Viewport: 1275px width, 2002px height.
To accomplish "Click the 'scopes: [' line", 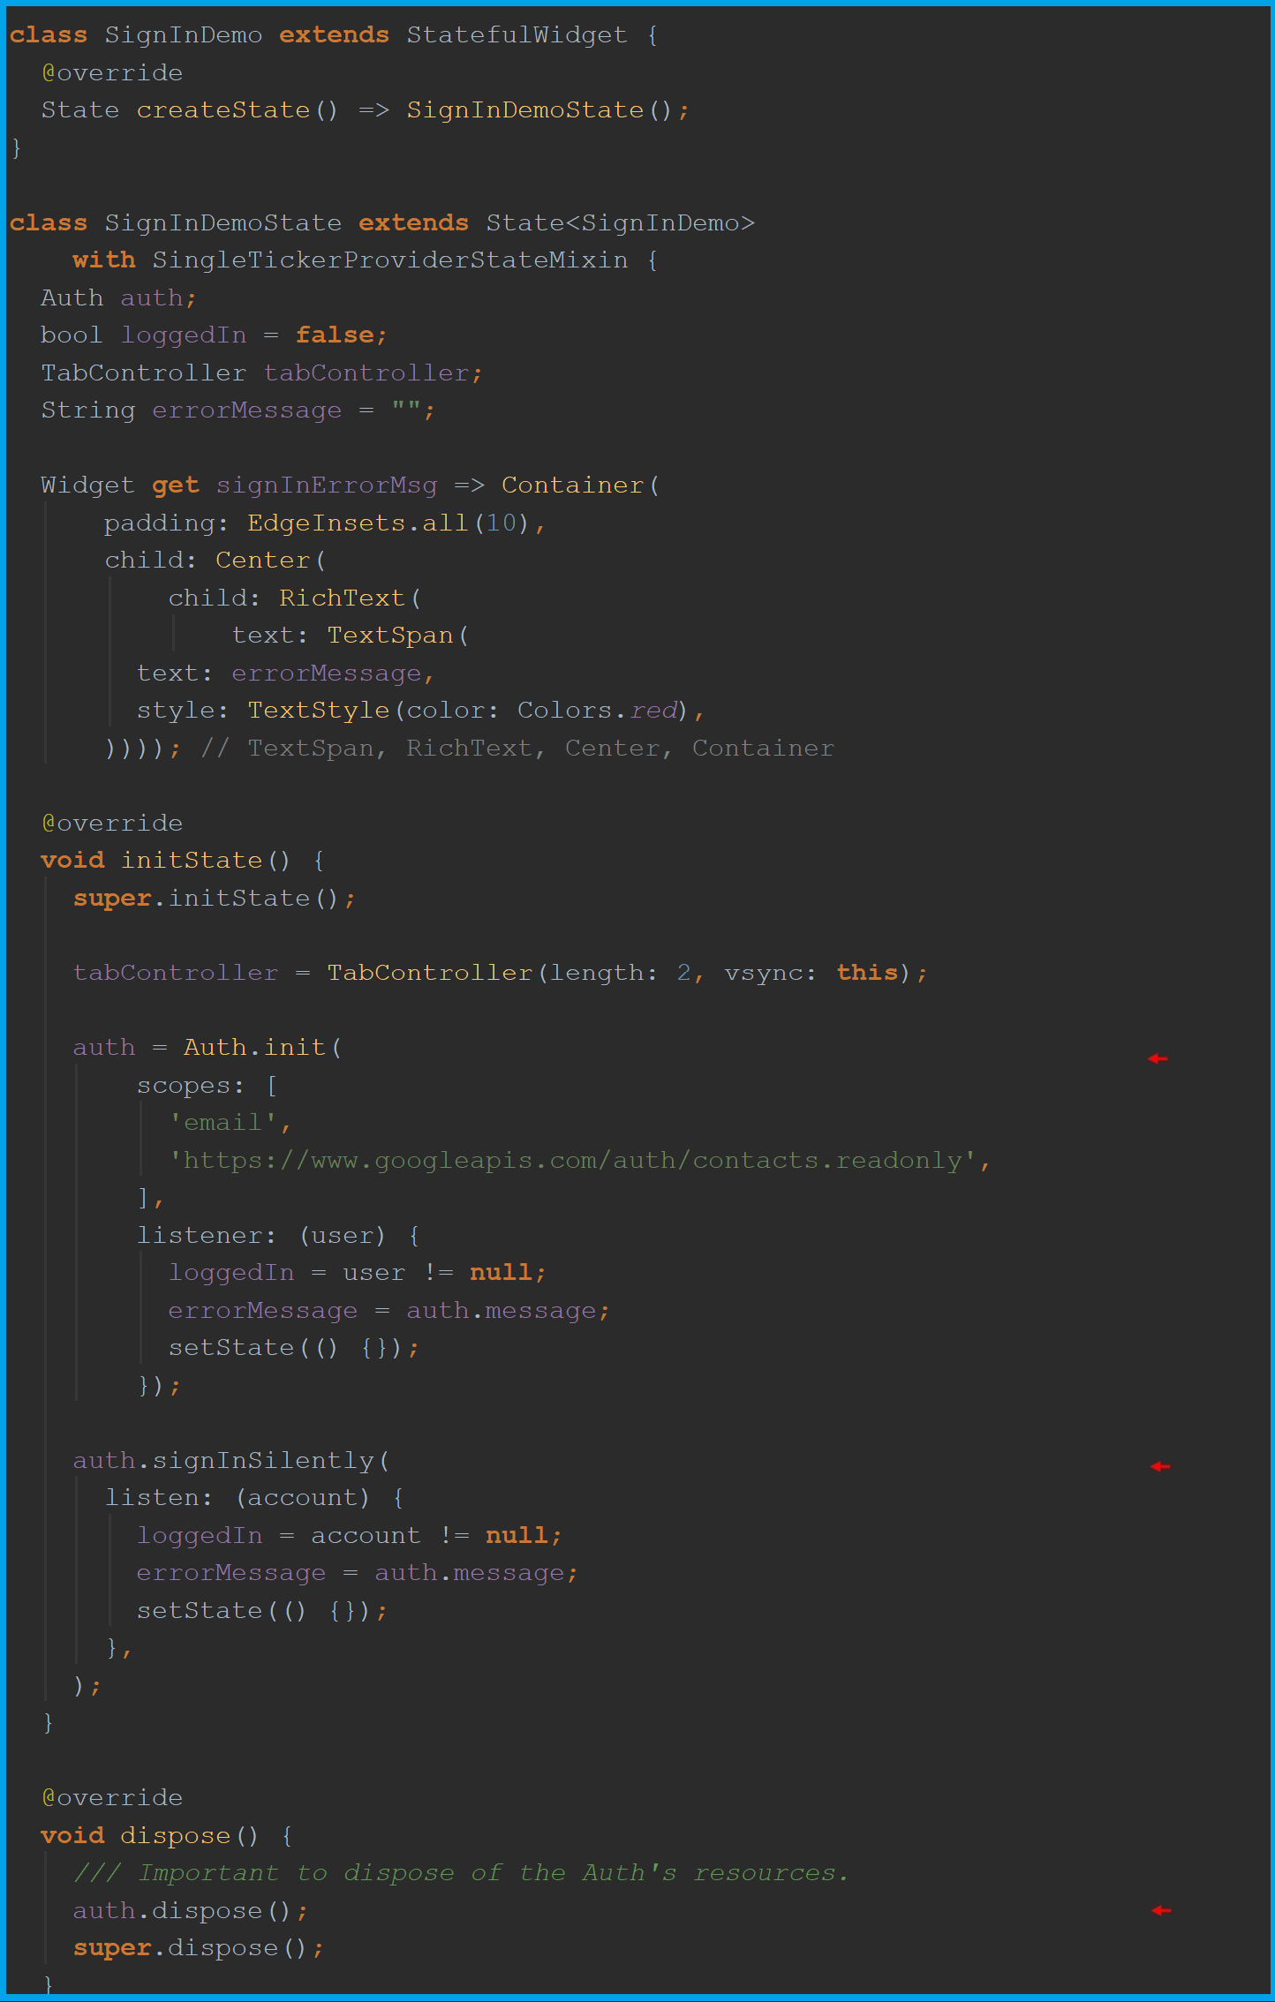I will tap(207, 1086).
